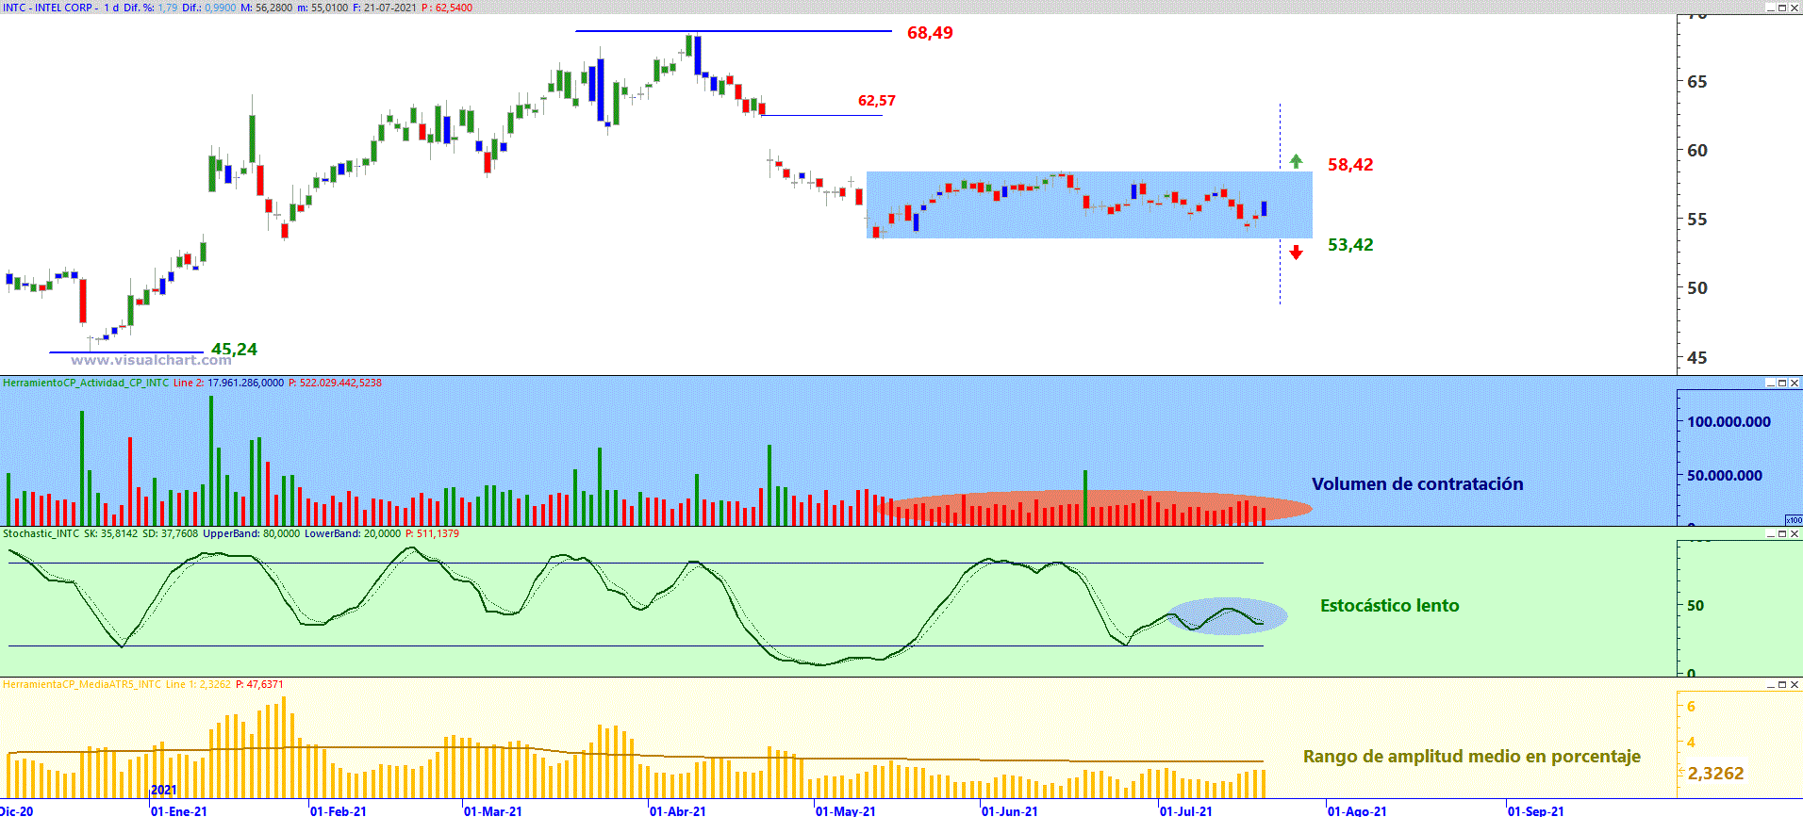Click the 01-Abr-21 date axis label
Image resolution: width=1803 pixels, height=817 pixels.
678,810
